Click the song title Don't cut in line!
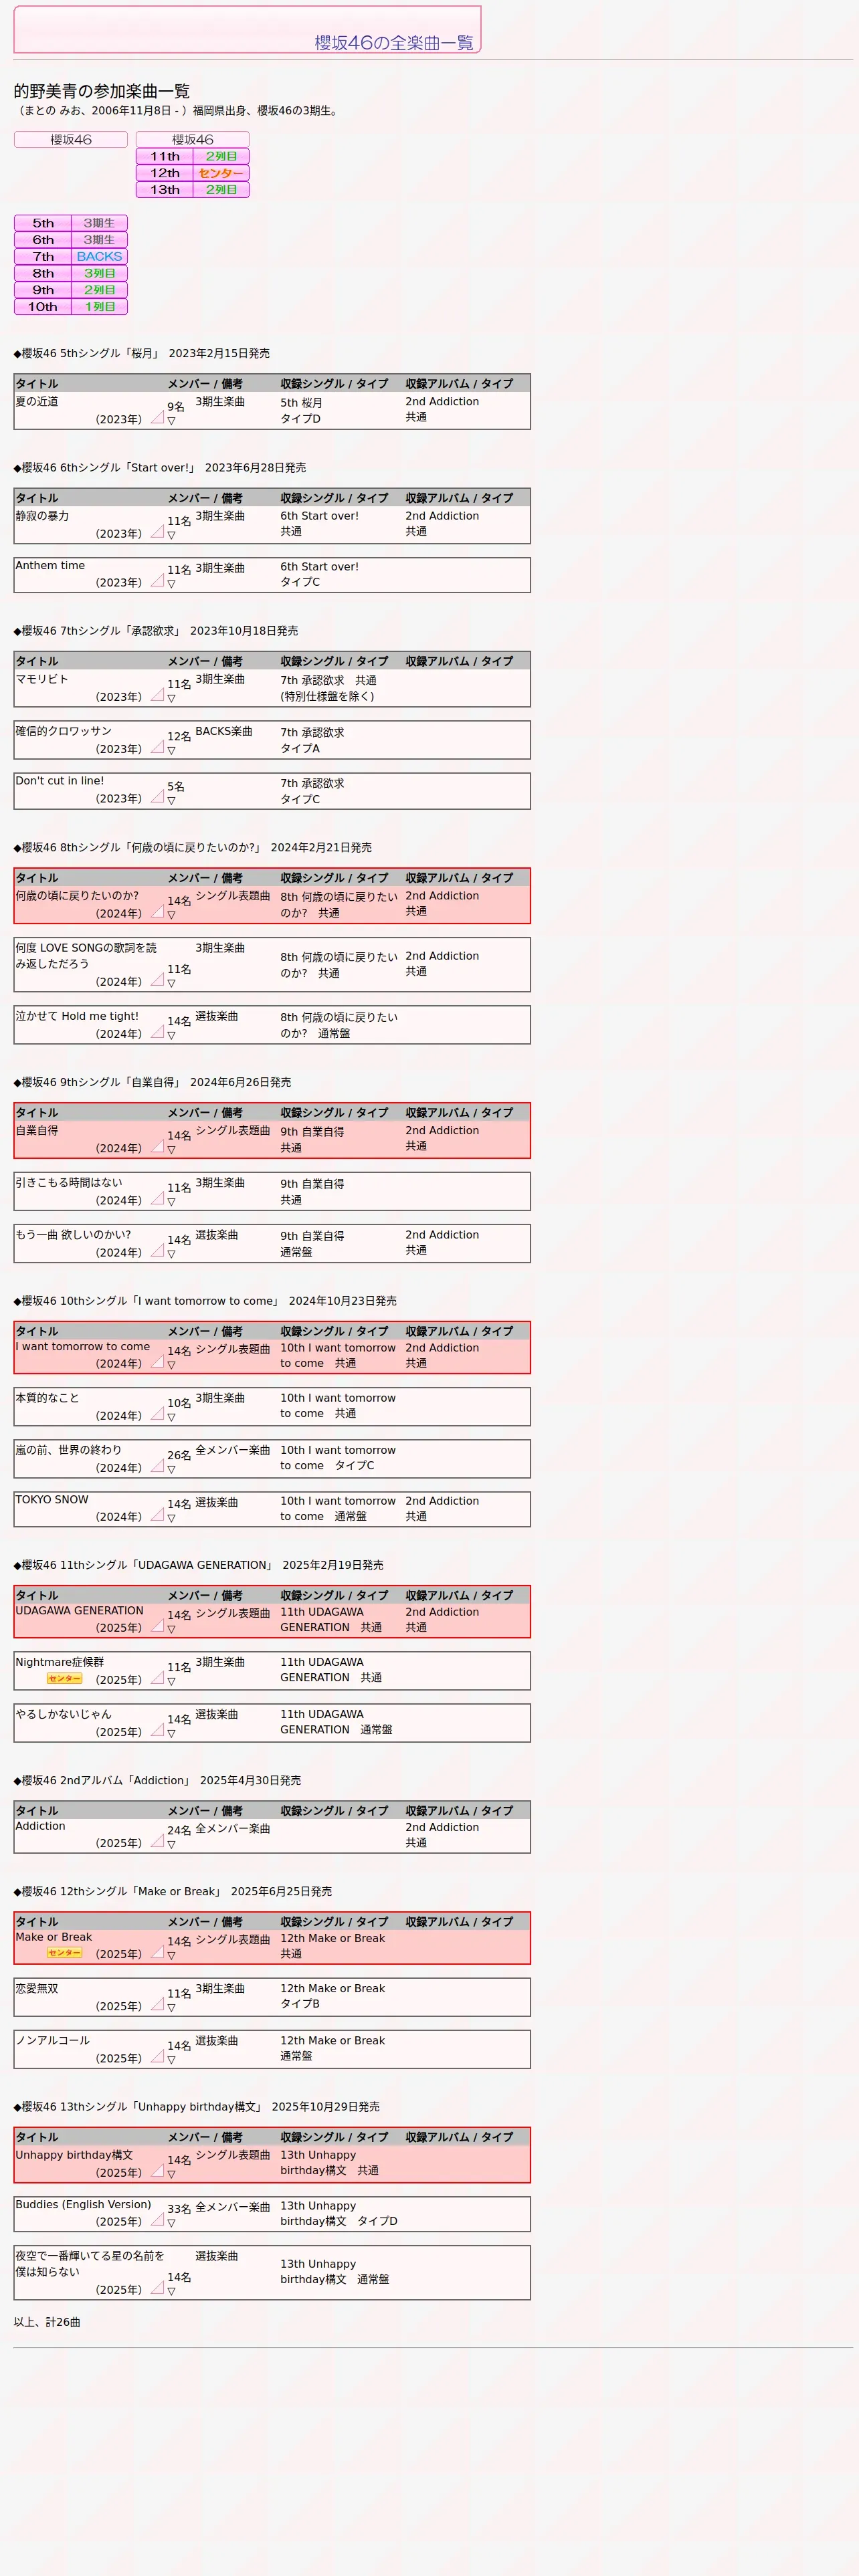This screenshot has height=2576, width=859. point(60,781)
